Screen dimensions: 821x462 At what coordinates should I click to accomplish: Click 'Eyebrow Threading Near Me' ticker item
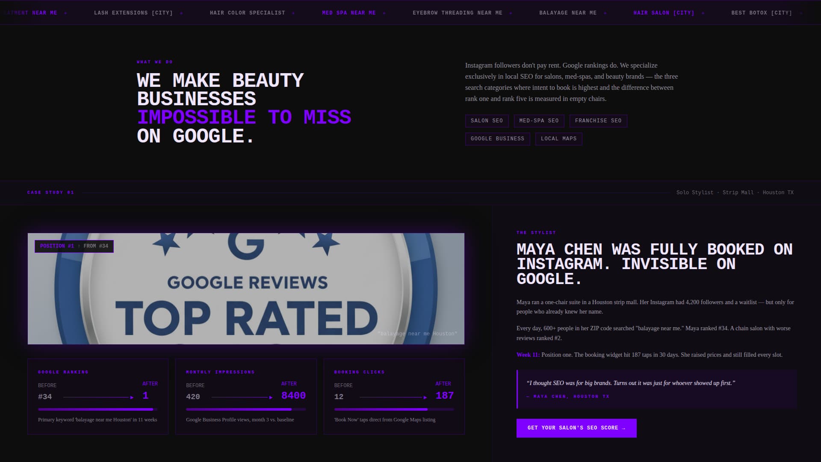(x=458, y=13)
